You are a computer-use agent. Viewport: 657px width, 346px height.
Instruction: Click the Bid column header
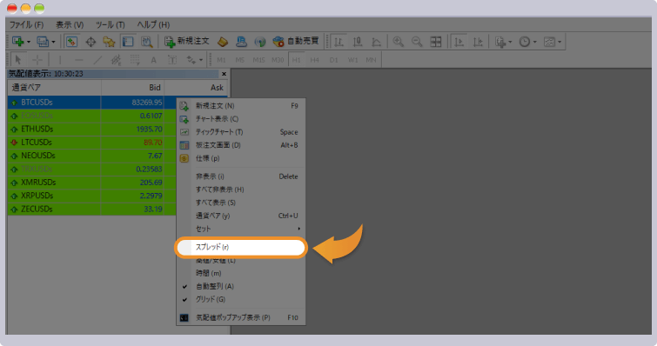pyautogui.click(x=132, y=88)
